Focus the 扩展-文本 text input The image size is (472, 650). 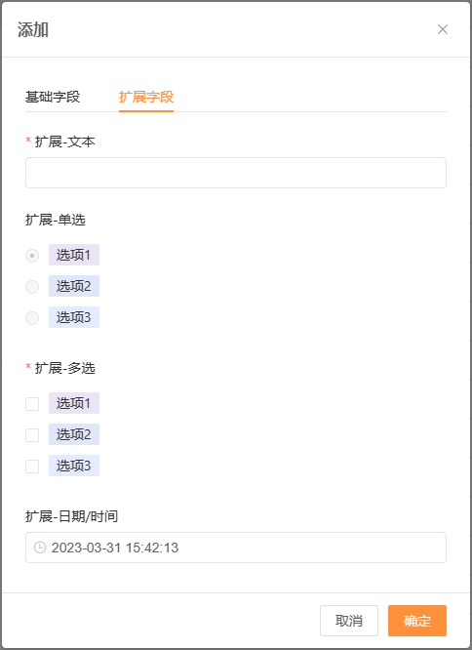pos(236,173)
